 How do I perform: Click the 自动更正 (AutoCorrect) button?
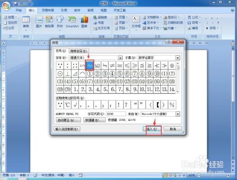pyautogui.click(x=68, y=120)
